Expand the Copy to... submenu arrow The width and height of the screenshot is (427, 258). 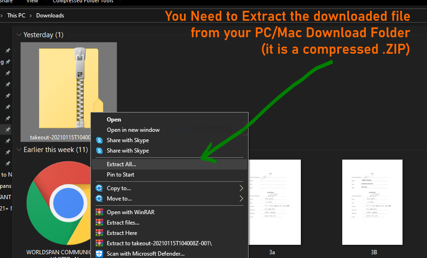click(241, 188)
